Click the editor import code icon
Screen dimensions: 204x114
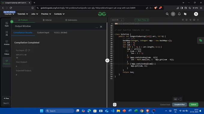[x=187, y=20]
